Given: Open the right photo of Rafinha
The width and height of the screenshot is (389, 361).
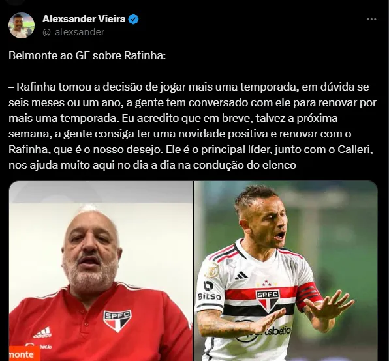Looking at the screenshot, I should click(286, 271).
